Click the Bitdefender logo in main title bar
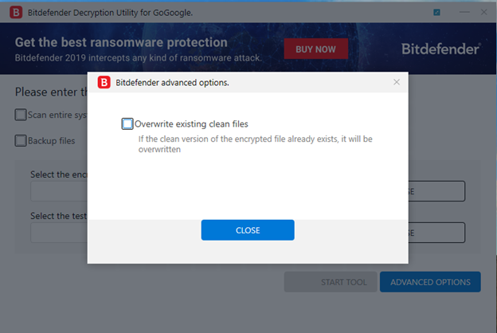Screen dimensions: 497x333 click(16, 13)
